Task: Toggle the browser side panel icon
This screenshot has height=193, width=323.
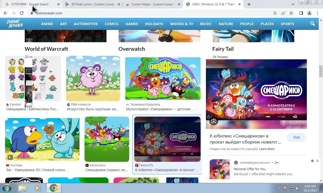Action: pyautogui.click(x=301, y=13)
